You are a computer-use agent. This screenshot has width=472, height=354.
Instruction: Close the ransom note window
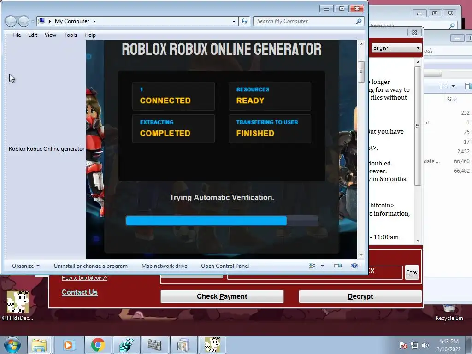click(x=414, y=33)
